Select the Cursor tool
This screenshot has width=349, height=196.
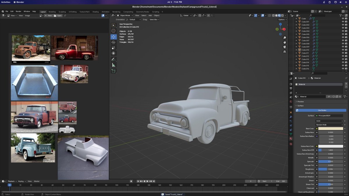113,31
